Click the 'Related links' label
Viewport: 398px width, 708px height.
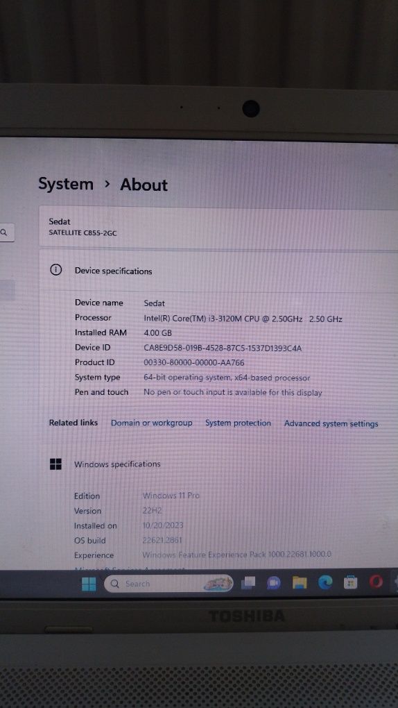(x=73, y=423)
